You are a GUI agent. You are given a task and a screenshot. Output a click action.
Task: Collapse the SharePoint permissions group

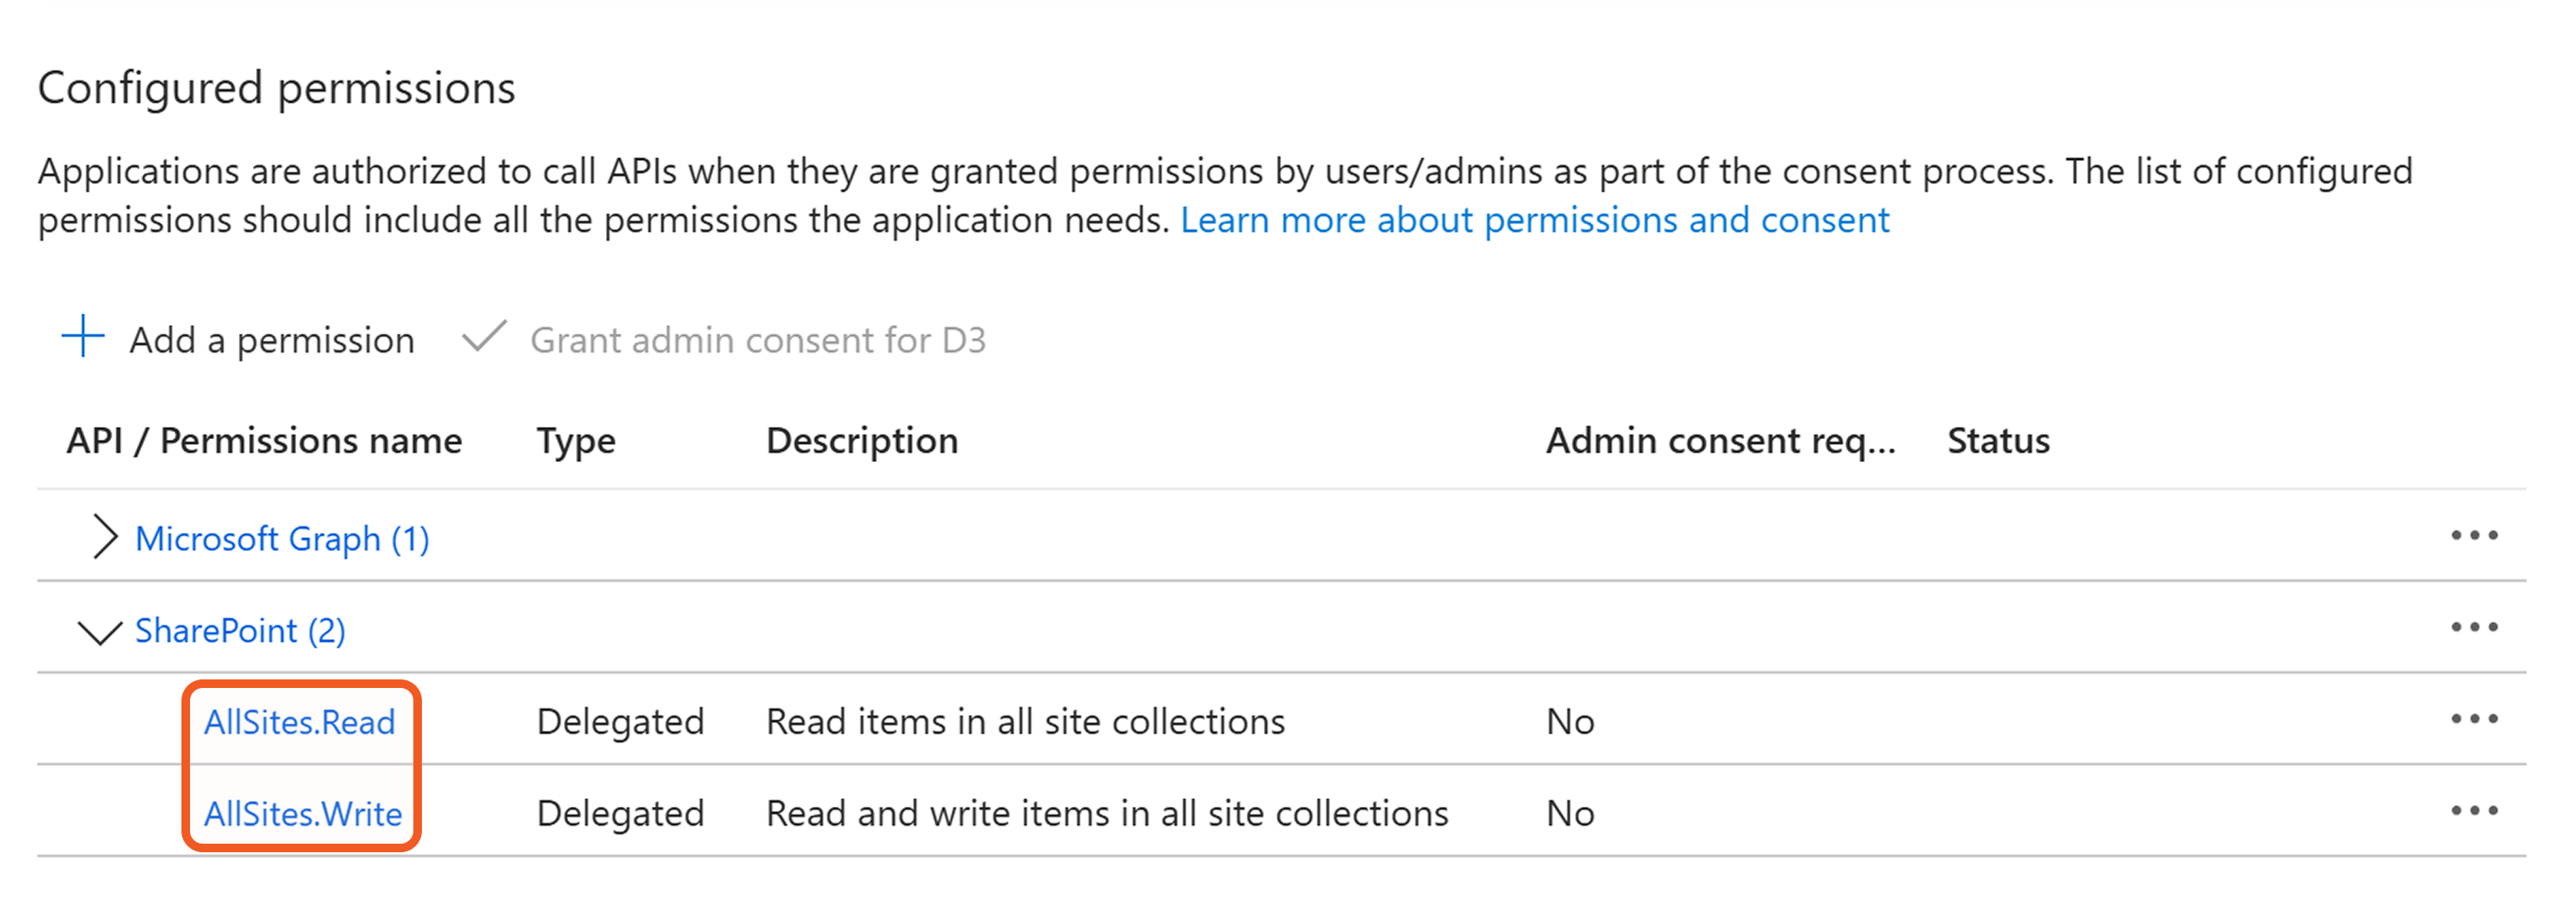click(x=100, y=631)
